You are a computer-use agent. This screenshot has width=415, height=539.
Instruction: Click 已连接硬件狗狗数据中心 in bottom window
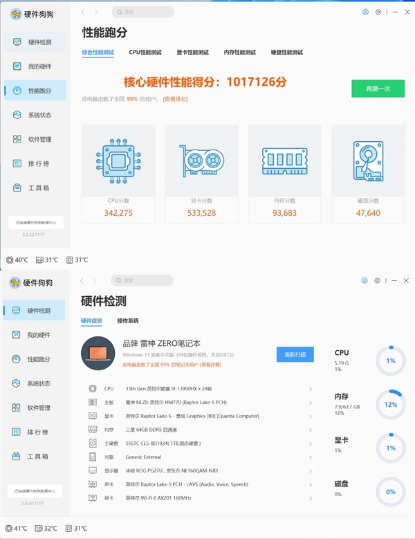[35, 491]
